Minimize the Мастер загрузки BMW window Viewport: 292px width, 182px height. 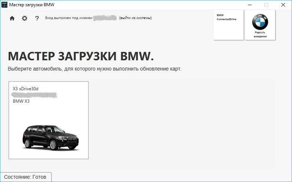pyautogui.click(x=250, y=5)
